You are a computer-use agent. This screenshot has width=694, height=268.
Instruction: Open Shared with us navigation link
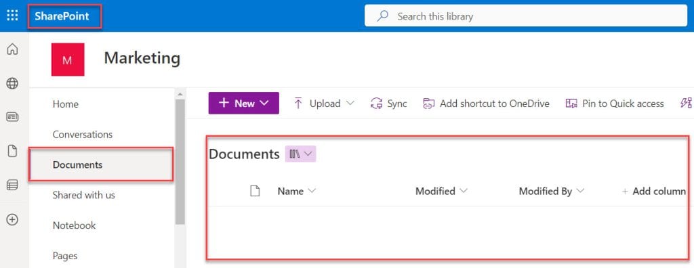83,195
